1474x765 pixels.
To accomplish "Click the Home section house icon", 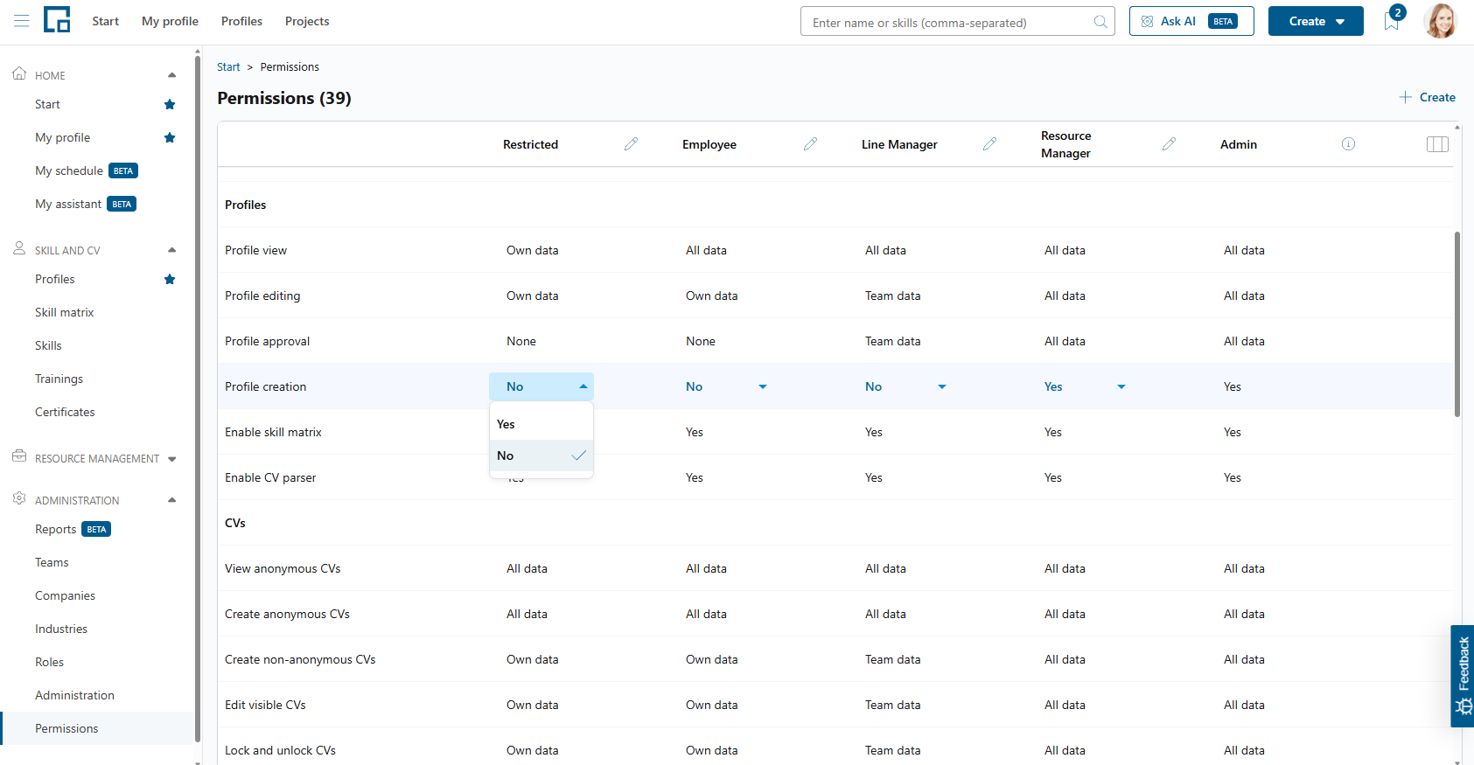I will 19,74.
